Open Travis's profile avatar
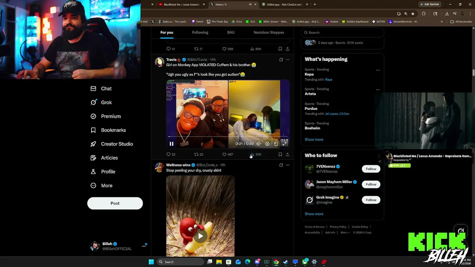Viewport: 475px width, 267px height. point(160,62)
